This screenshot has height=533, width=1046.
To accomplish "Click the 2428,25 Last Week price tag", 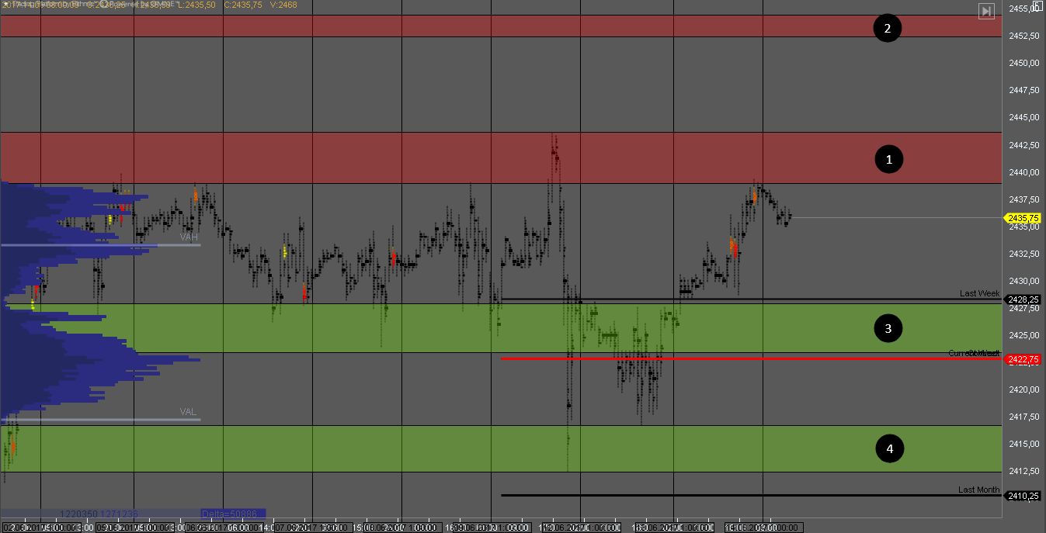I will pos(1023,299).
